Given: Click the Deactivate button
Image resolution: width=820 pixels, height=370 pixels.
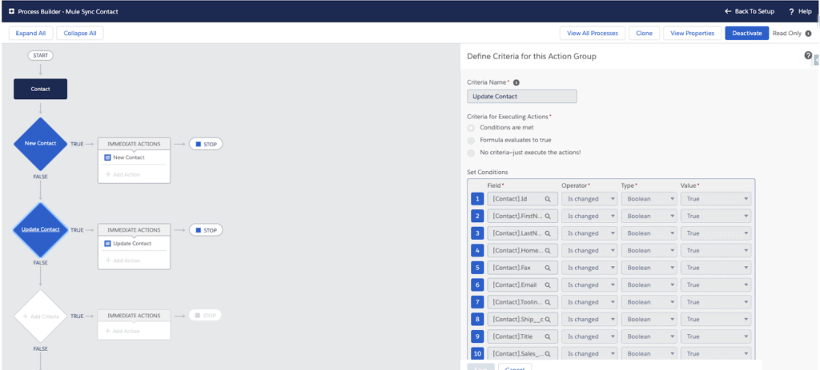Looking at the screenshot, I should coord(746,33).
